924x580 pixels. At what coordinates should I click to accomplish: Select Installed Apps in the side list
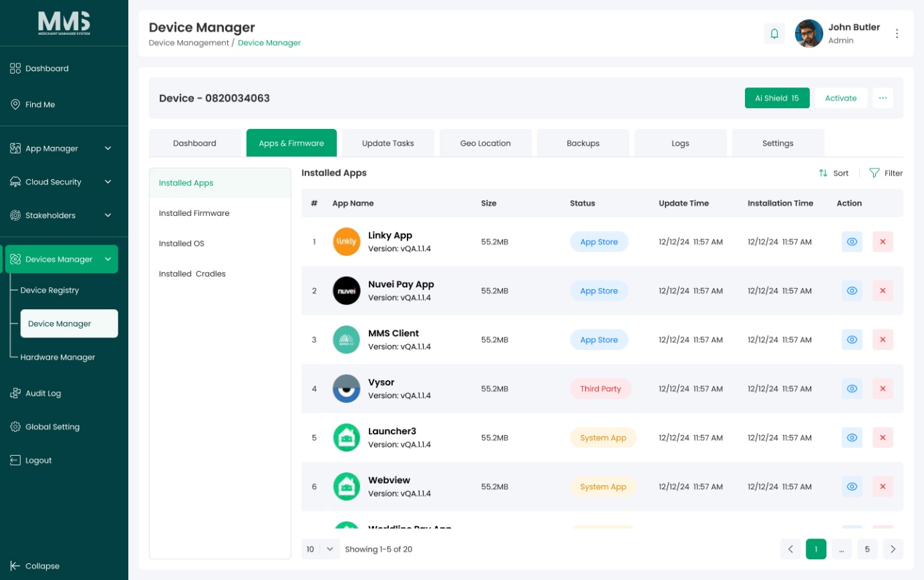tap(220, 183)
